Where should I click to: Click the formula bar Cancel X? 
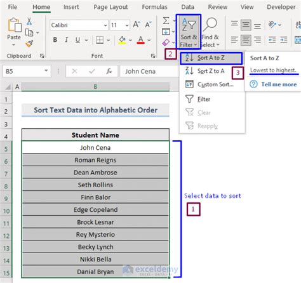click(74, 71)
